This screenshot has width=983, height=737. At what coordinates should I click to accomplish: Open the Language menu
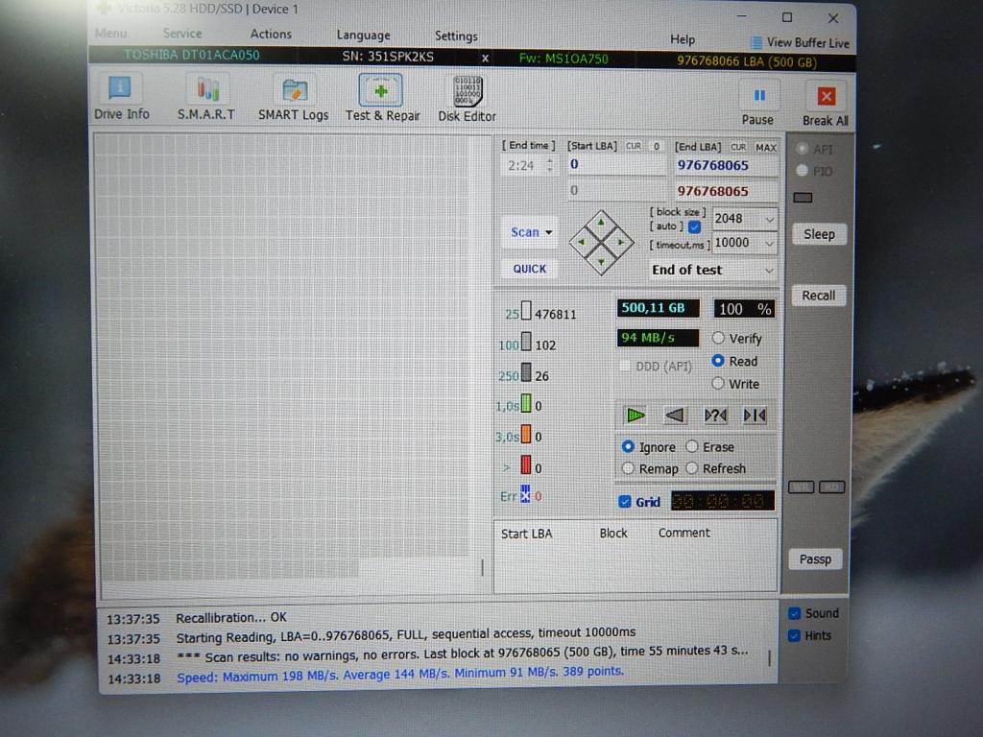(363, 36)
